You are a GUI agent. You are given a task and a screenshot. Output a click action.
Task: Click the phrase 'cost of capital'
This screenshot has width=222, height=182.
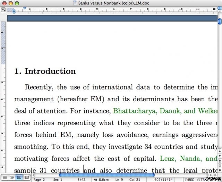click(132, 159)
